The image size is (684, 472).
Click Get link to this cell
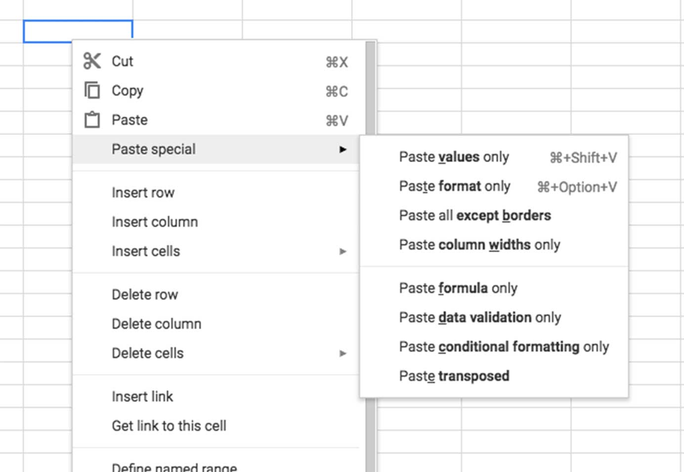click(169, 426)
